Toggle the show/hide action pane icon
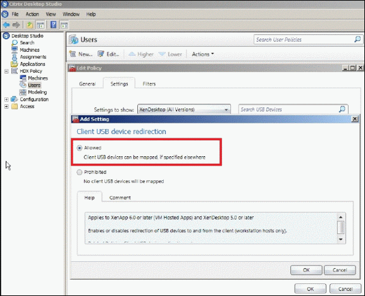The width and height of the screenshot is (365, 296). (64, 25)
